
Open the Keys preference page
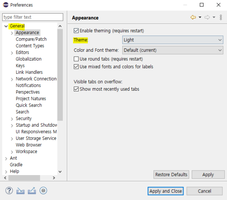(x=20, y=66)
